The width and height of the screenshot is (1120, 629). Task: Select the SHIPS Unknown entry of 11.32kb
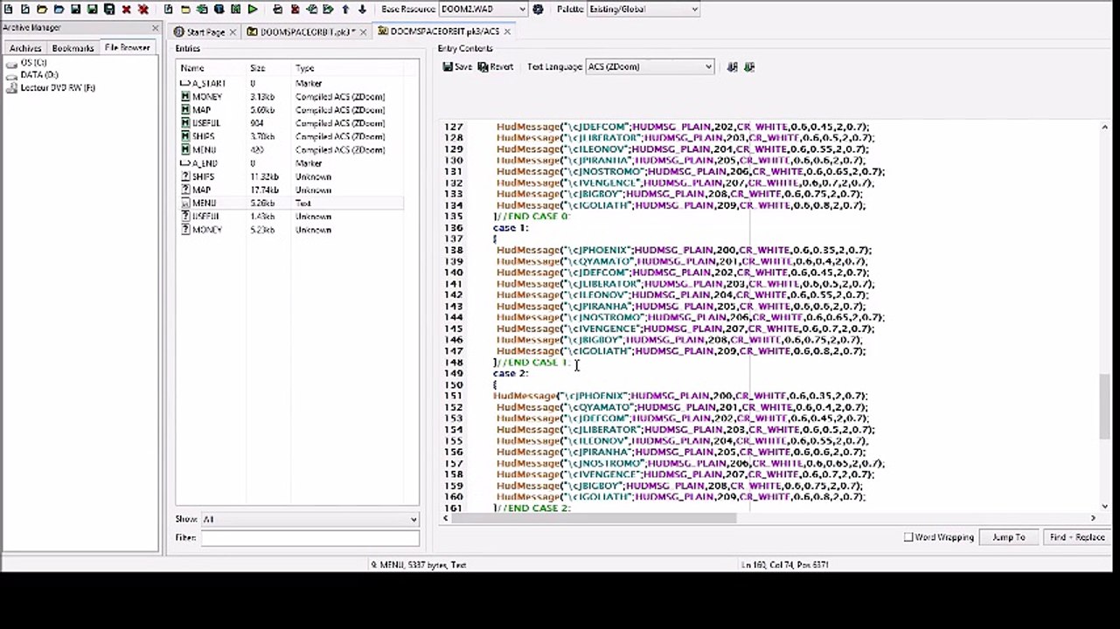pyautogui.click(x=290, y=176)
